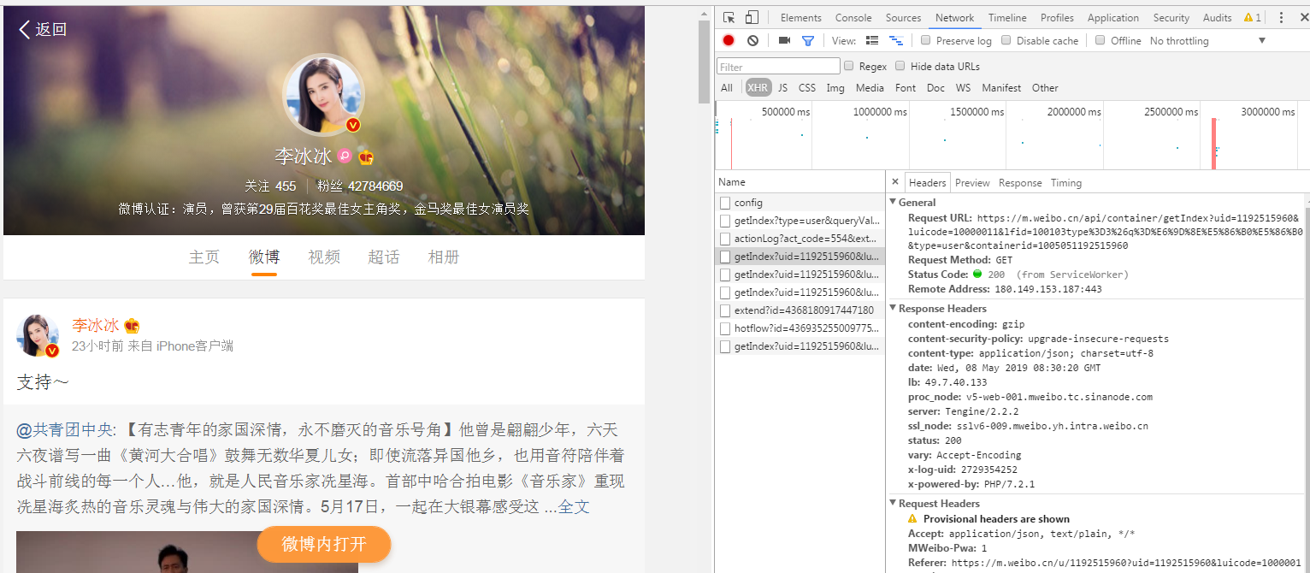Click the Filter text input field
This screenshot has height=573, width=1310.
coord(779,66)
